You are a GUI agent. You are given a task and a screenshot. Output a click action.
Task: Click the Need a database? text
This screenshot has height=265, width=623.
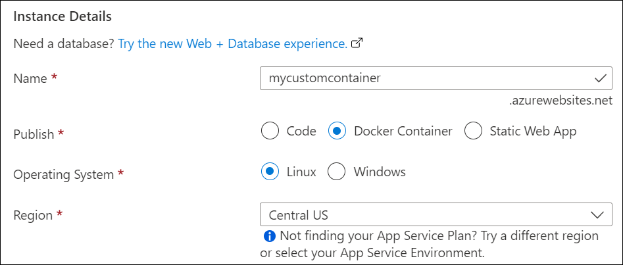tap(64, 44)
